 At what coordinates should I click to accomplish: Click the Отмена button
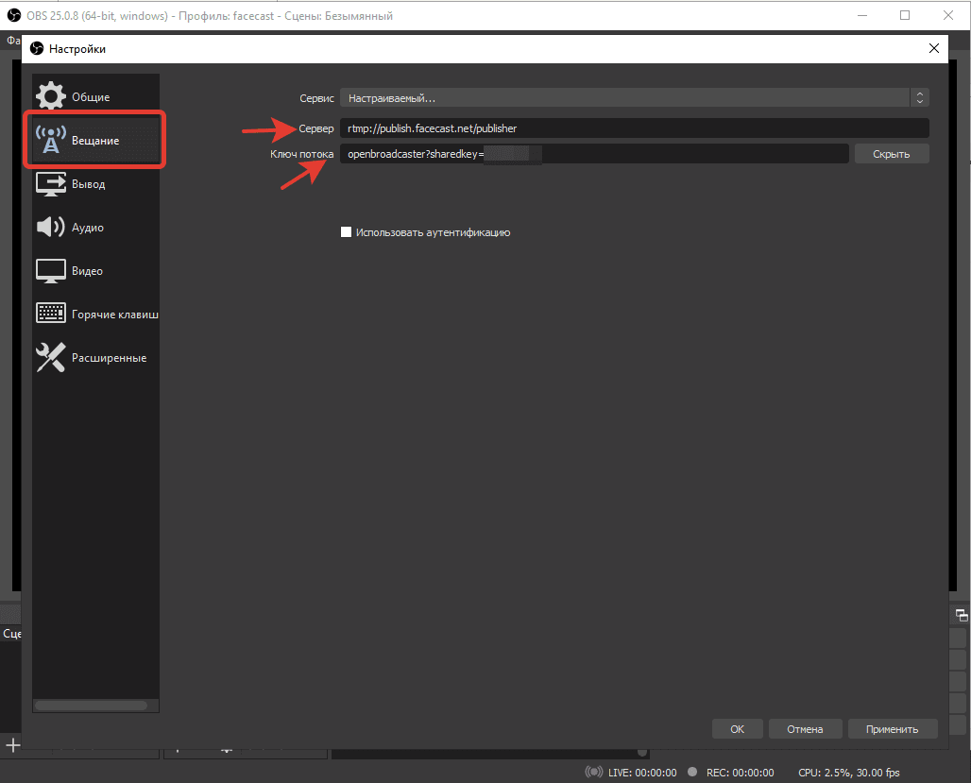point(805,729)
